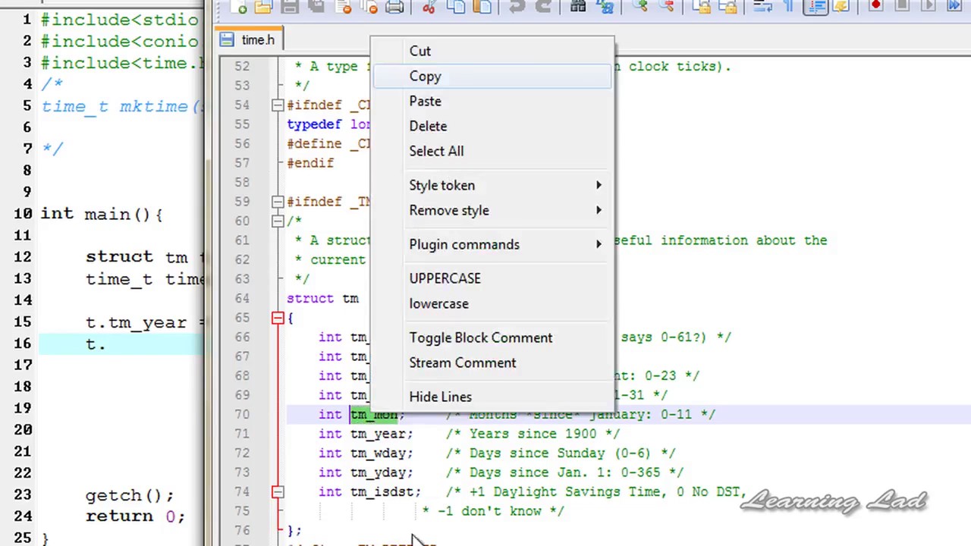Click the 'tm_yday;' declaration on line 73
The image size is (971, 546).
click(x=382, y=472)
